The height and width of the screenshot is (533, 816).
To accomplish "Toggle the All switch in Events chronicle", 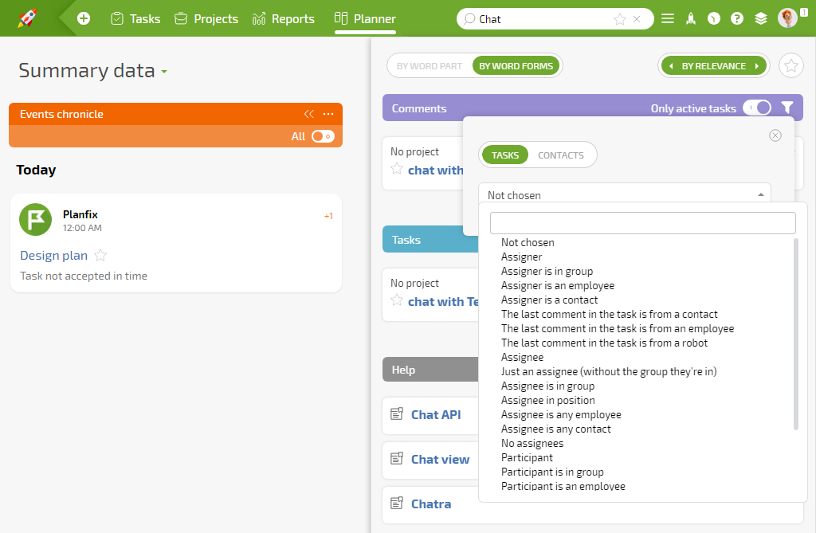I will click(323, 136).
